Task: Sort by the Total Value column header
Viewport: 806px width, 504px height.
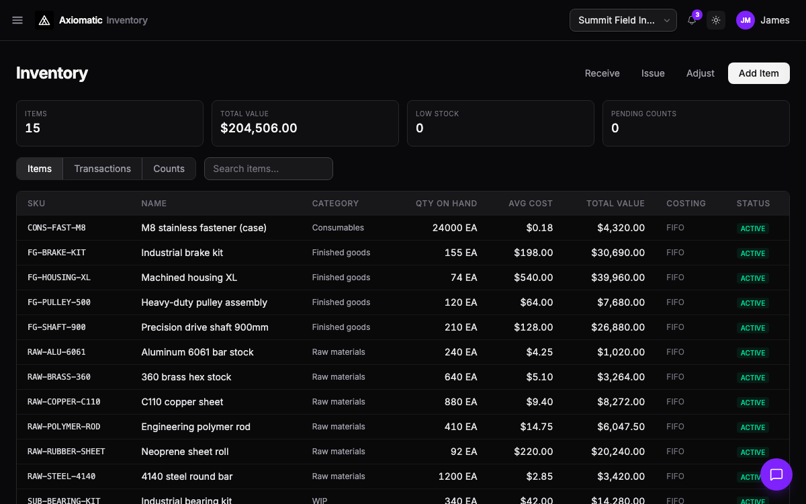Action: point(615,203)
